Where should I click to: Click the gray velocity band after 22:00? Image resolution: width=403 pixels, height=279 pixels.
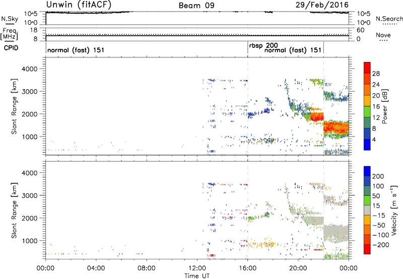tap(336, 233)
